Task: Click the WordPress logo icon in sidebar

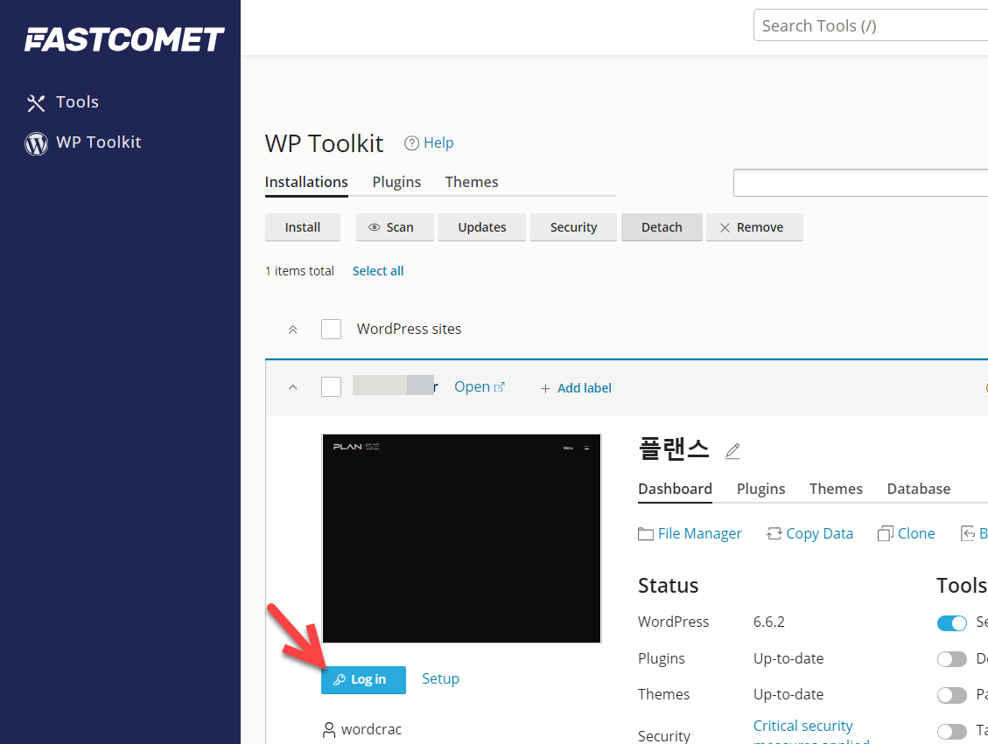Action: point(36,143)
